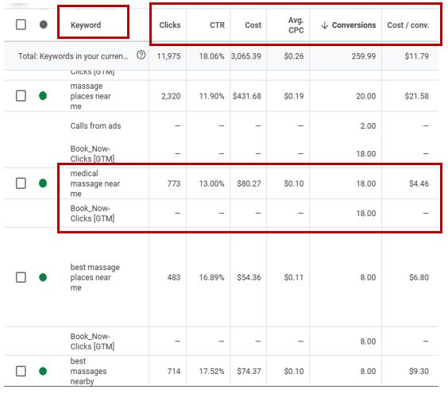
Task: Open status dot for 'massage places near me'
Action: tap(43, 96)
